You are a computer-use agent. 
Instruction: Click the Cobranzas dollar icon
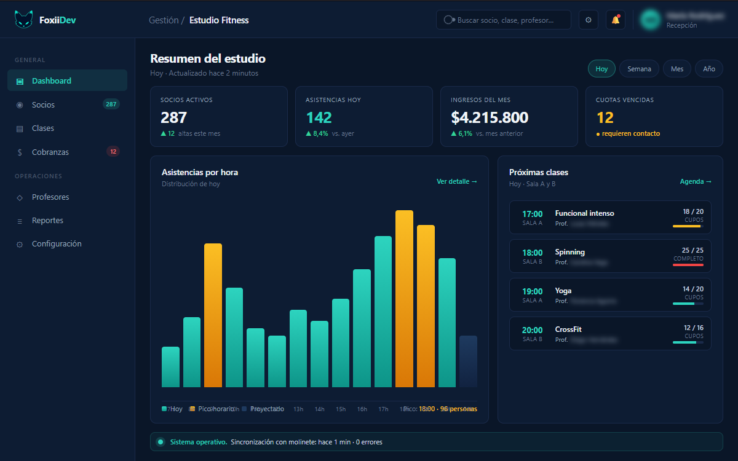coord(20,152)
